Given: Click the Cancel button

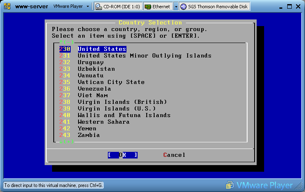Looking at the screenshot, I should pos(174,155).
